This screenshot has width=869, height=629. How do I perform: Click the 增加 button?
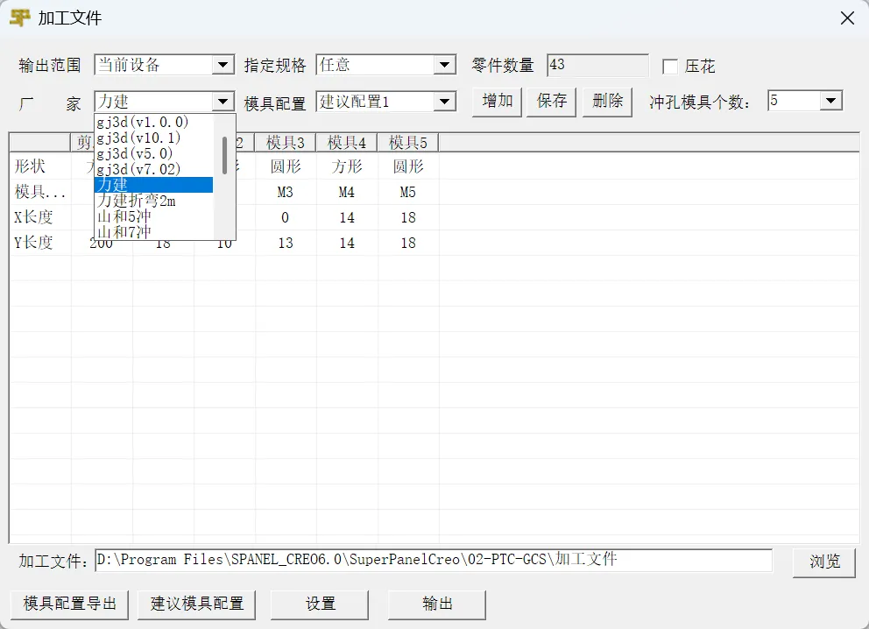[497, 102]
